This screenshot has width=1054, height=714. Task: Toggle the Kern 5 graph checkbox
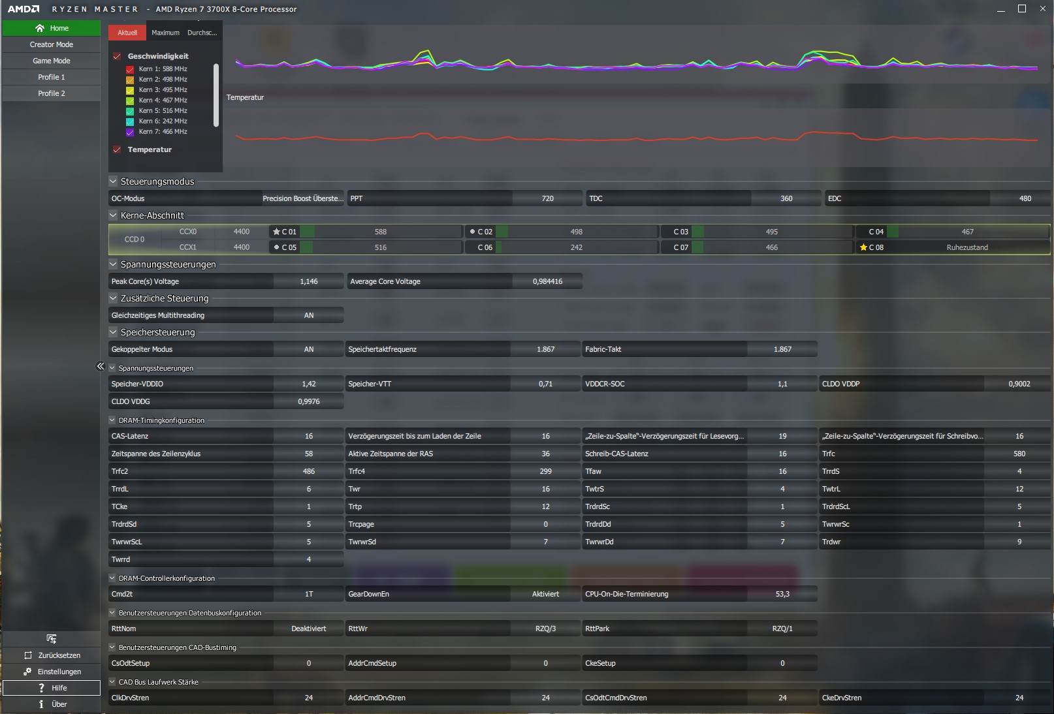[130, 111]
